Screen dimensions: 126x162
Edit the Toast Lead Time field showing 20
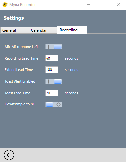point(52,93)
